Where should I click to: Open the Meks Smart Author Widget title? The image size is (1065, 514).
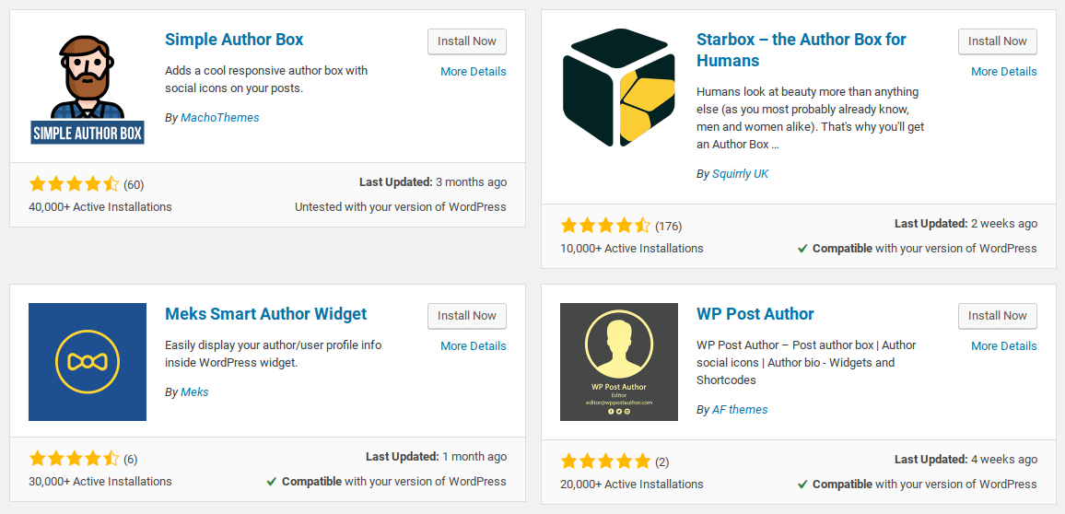(265, 314)
